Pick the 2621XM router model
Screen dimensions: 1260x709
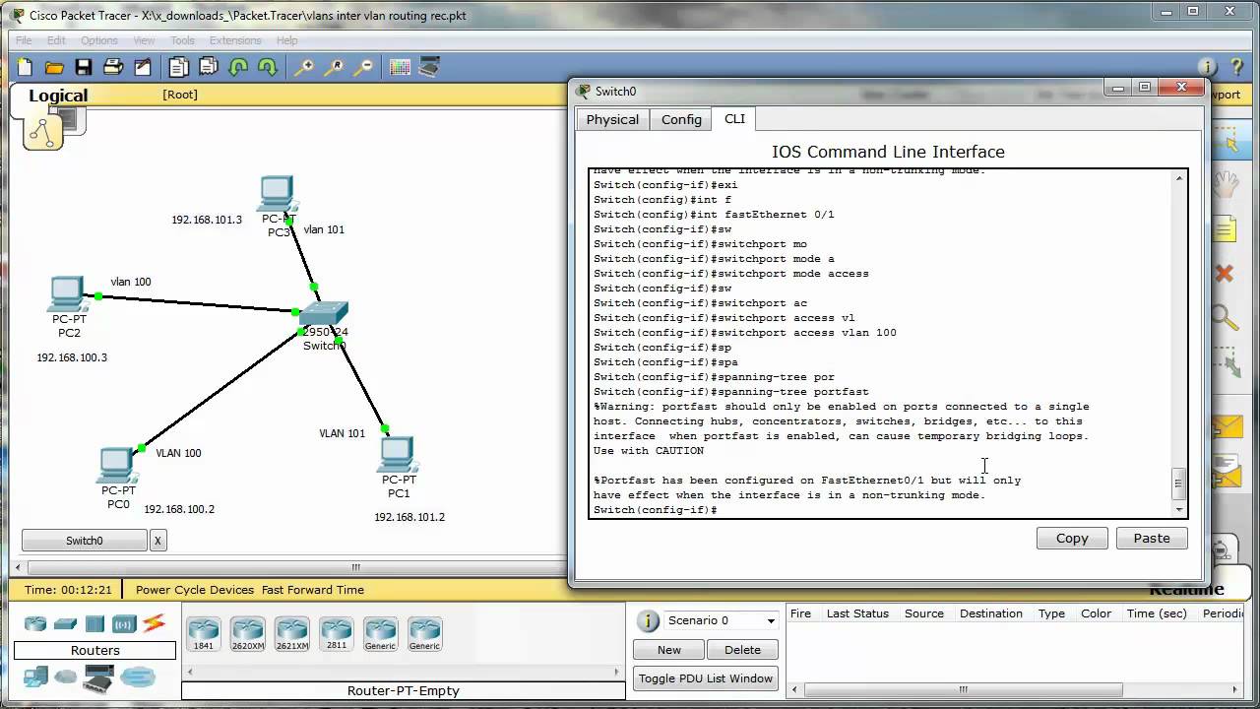(292, 633)
